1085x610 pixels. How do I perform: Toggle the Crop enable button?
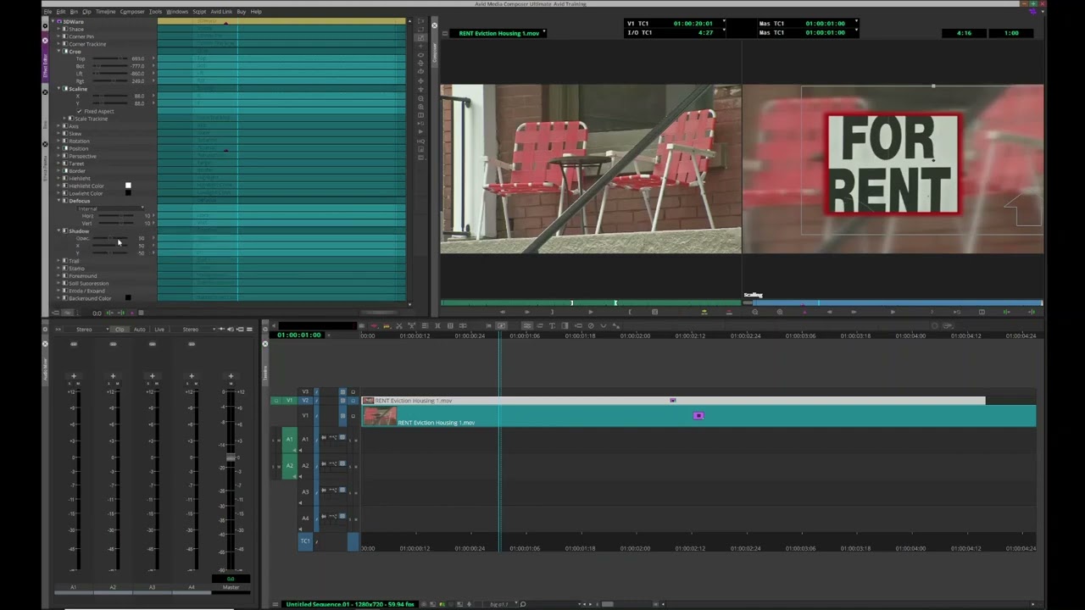[65, 52]
